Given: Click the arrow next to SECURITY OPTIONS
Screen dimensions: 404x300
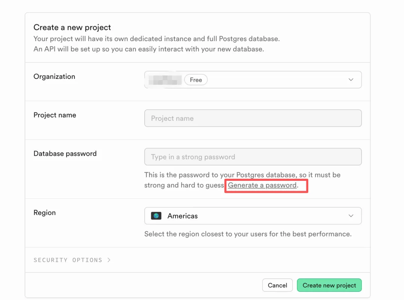Looking at the screenshot, I should [x=109, y=260].
